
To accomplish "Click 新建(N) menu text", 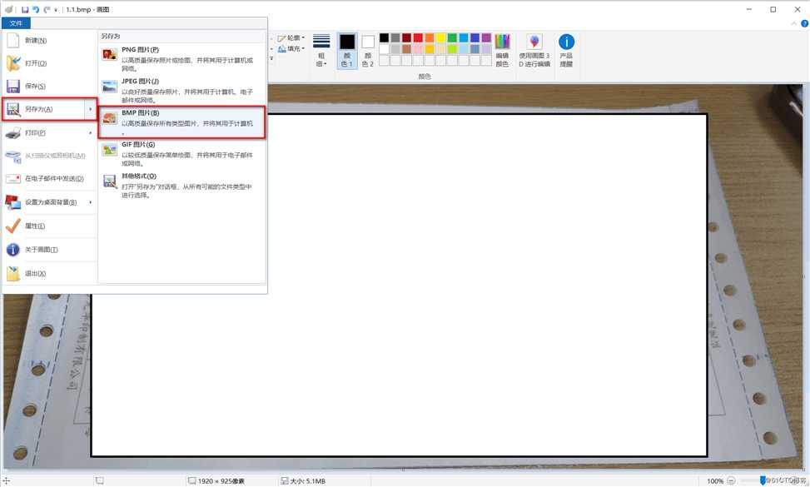I will pos(36,40).
